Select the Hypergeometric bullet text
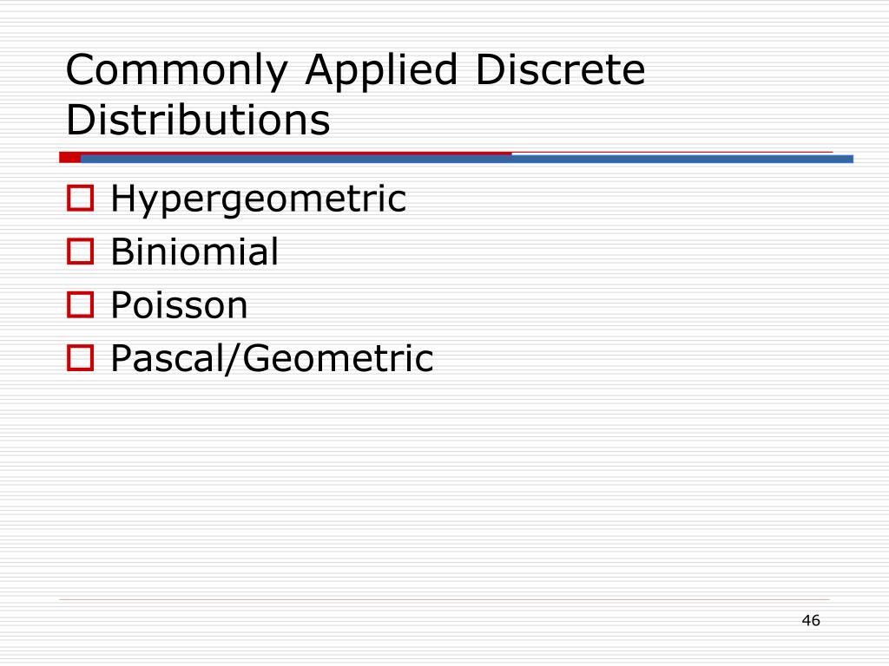The width and height of the screenshot is (889, 666). pos(259,199)
